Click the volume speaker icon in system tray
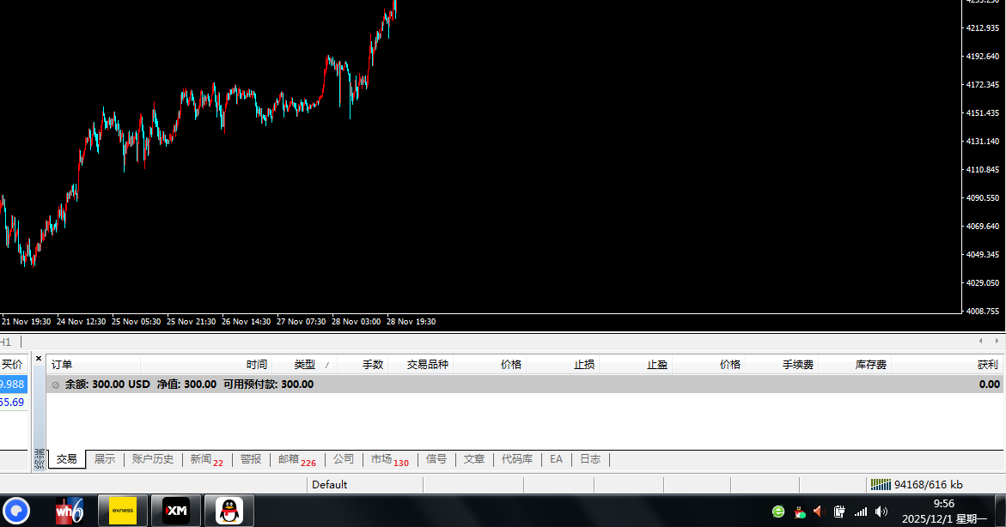This screenshot has height=527, width=1006. [818, 512]
